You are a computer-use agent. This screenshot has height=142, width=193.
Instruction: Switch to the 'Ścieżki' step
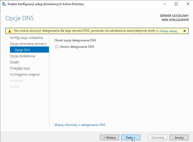coord(15,62)
